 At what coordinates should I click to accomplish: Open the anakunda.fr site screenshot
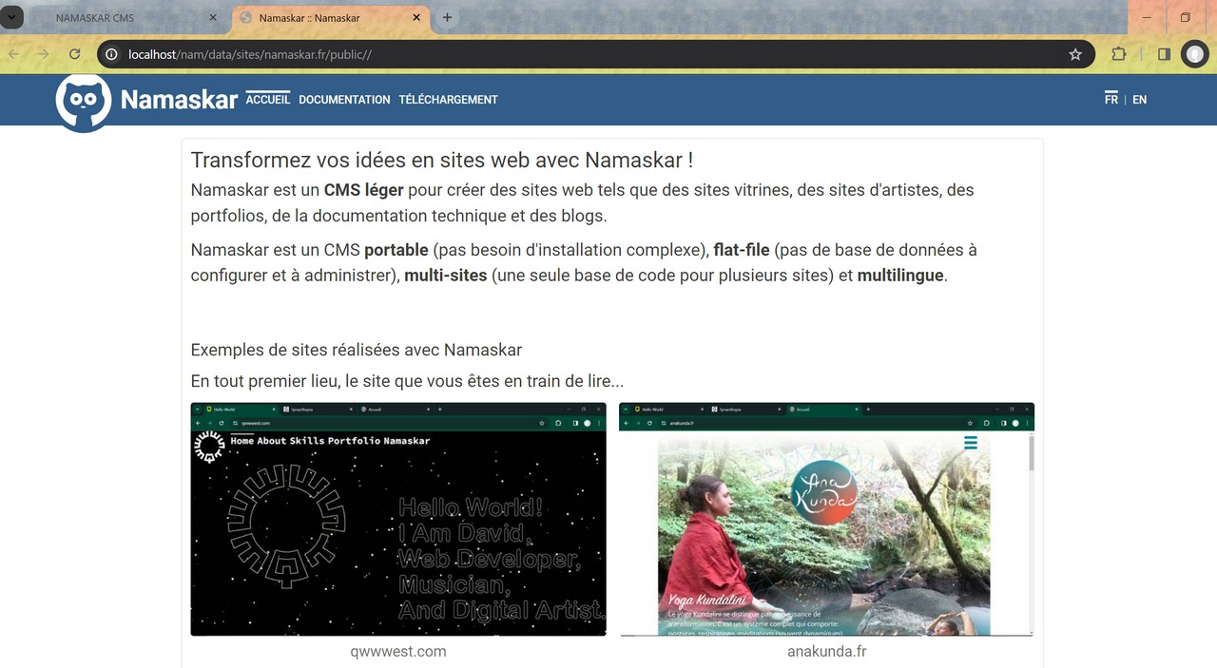826,519
